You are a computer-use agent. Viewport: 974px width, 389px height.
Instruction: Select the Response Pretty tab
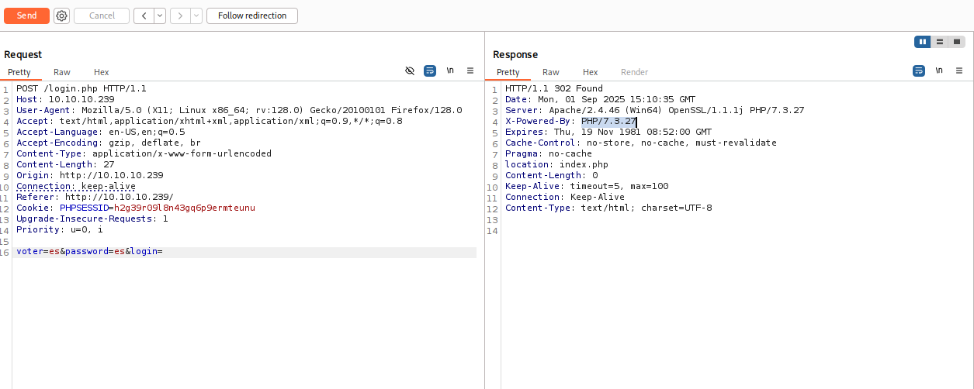pos(508,72)
